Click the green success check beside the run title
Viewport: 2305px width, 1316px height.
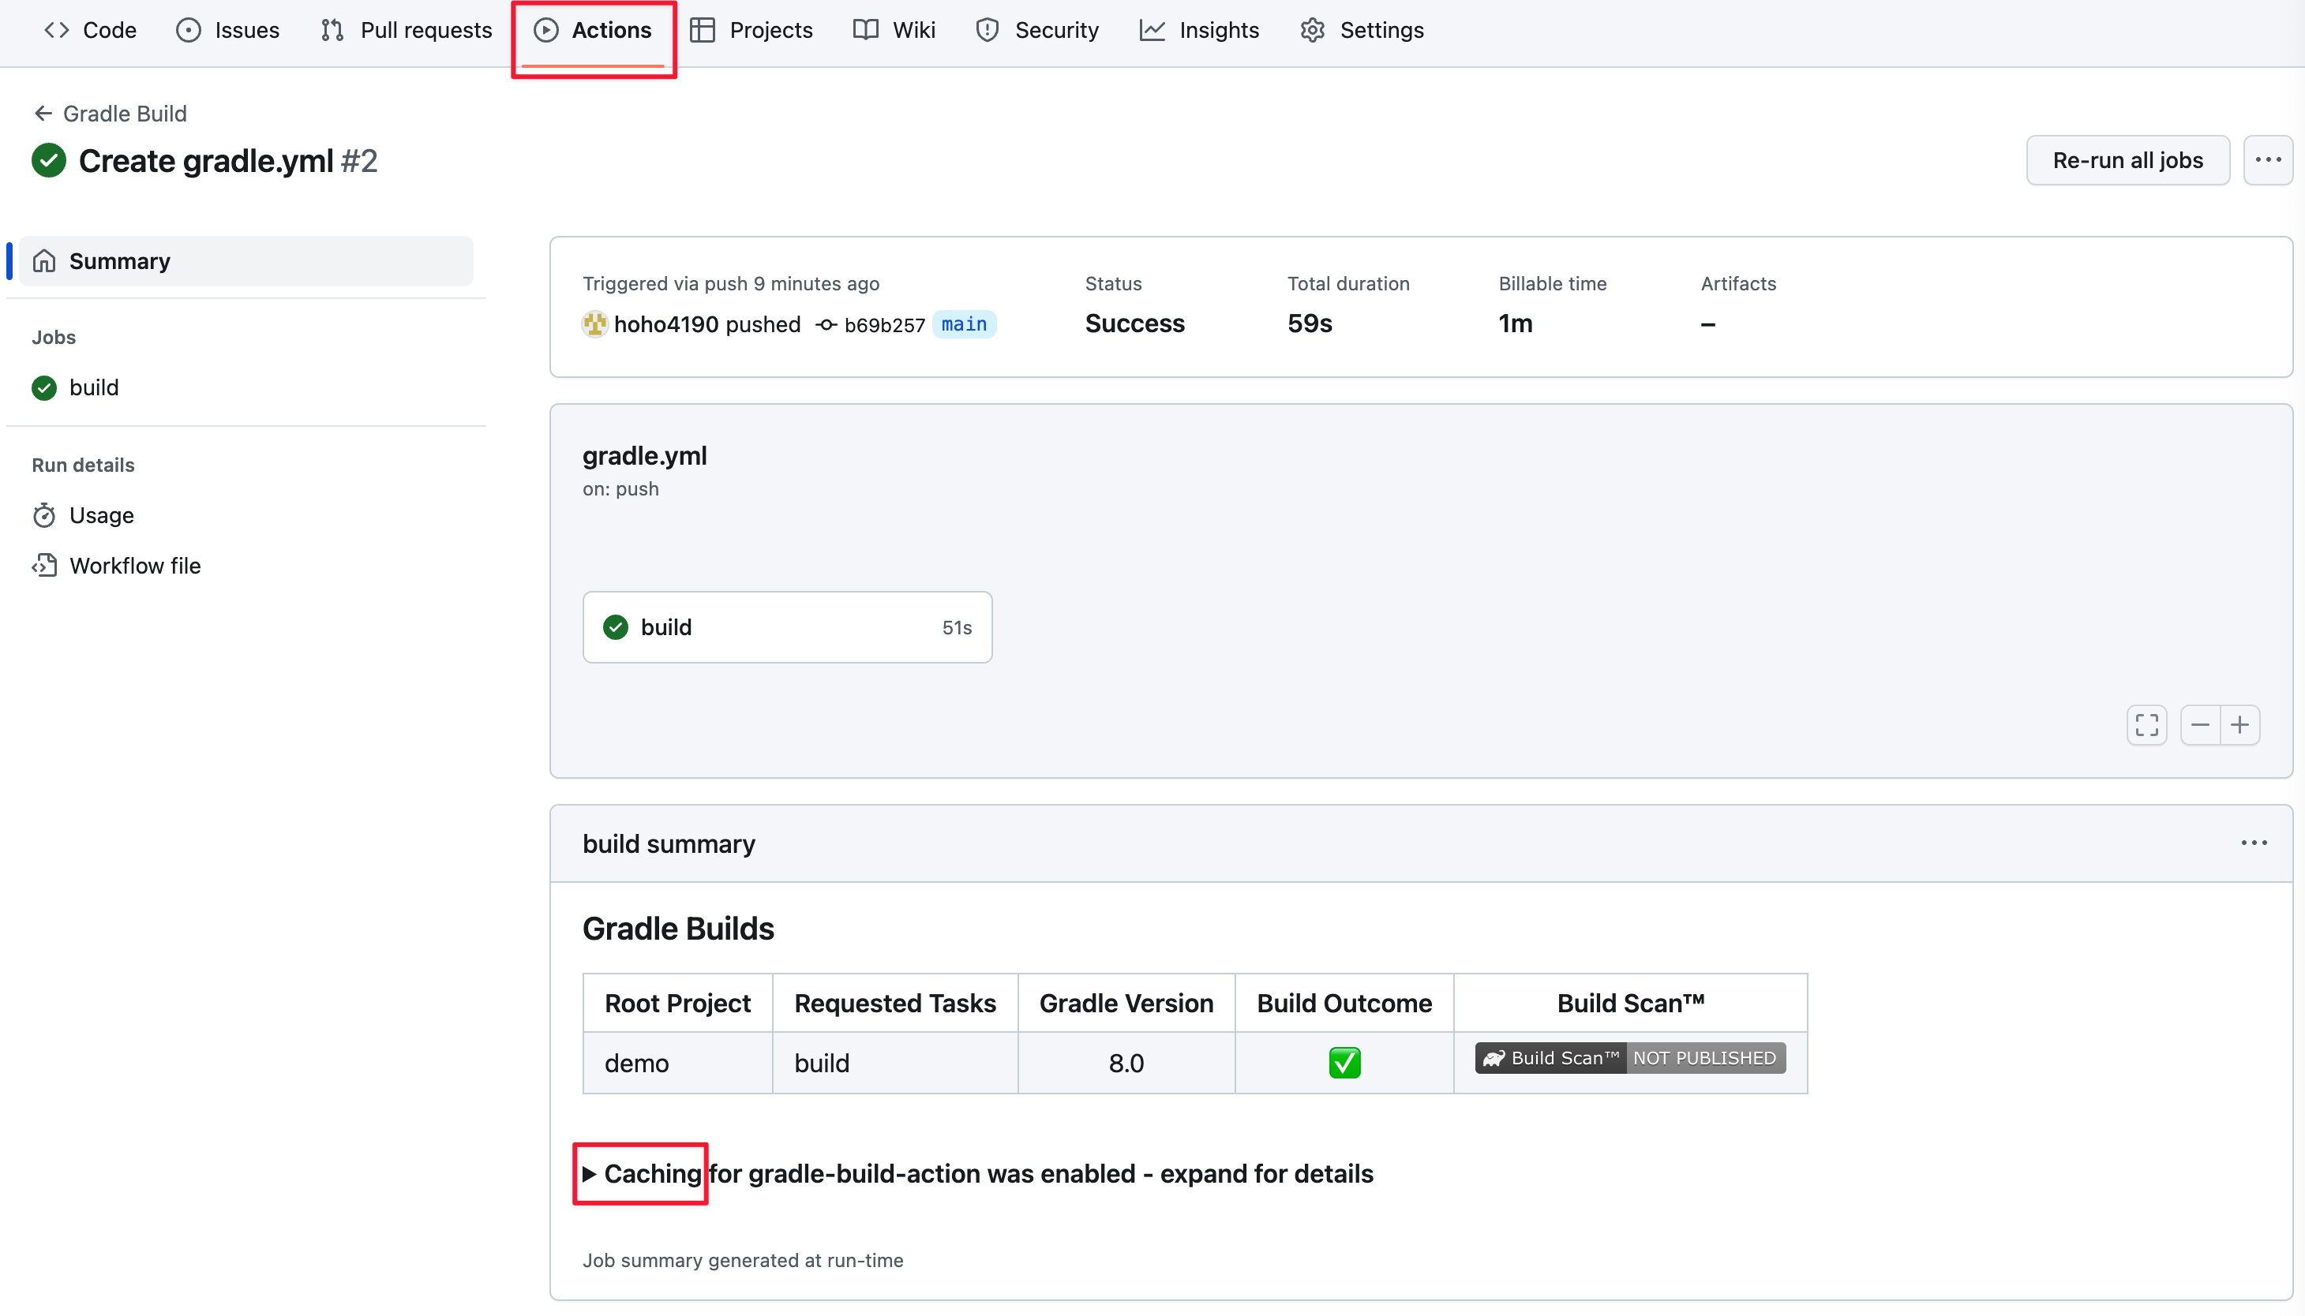pyautogui.click(x=49, y=161)
